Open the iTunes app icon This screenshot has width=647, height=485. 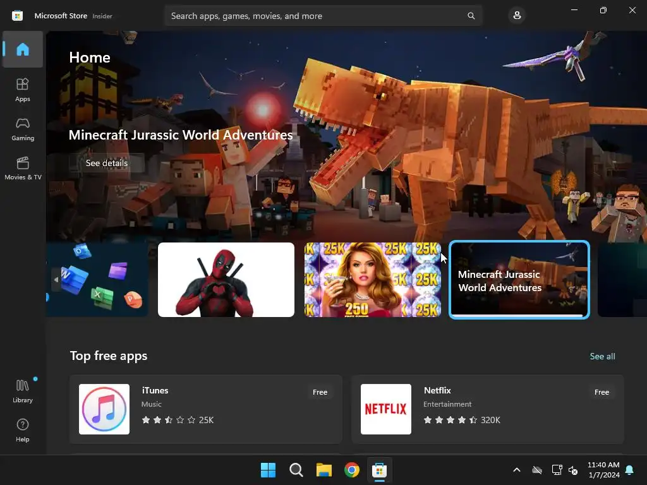click(104, 409)
